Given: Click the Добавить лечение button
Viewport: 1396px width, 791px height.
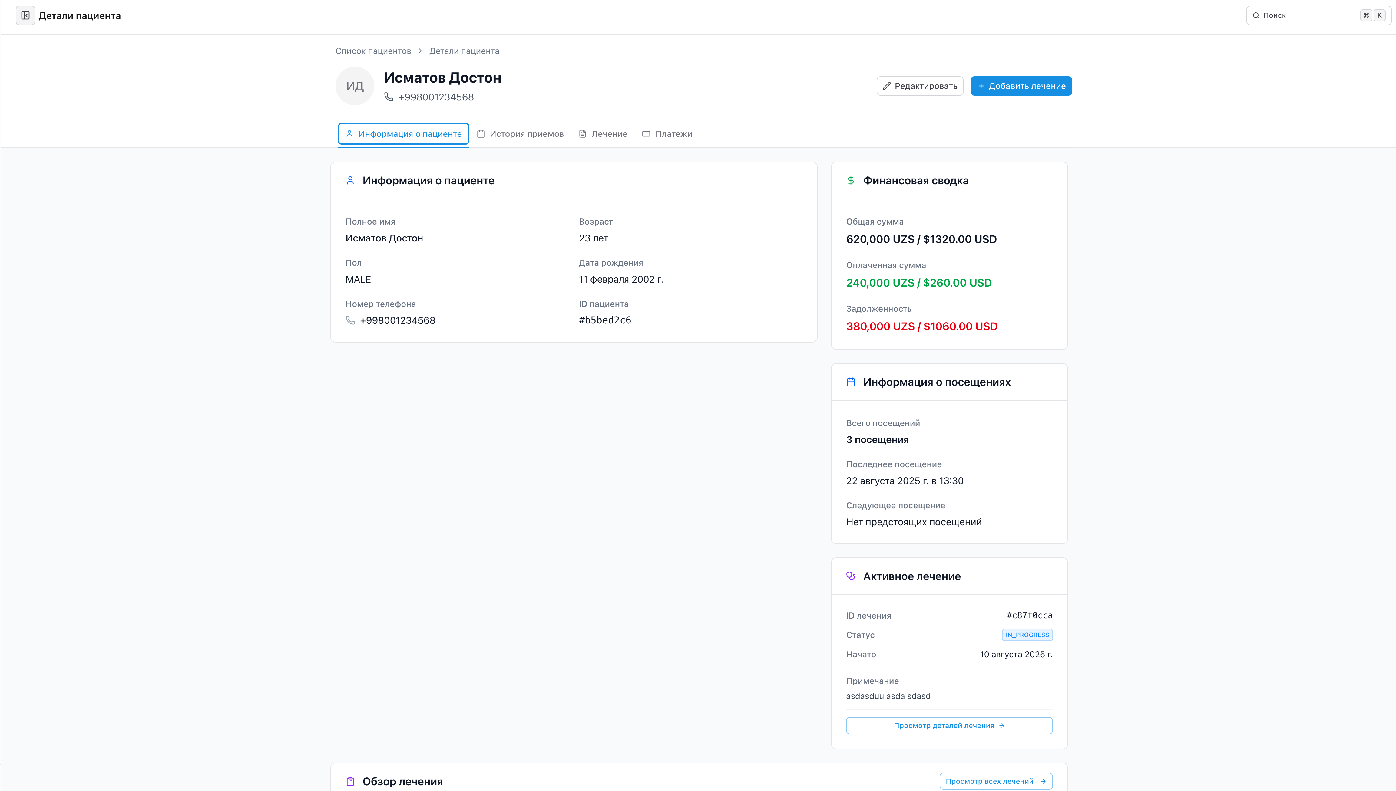Looking at the screenshot, I should 1021,86.
